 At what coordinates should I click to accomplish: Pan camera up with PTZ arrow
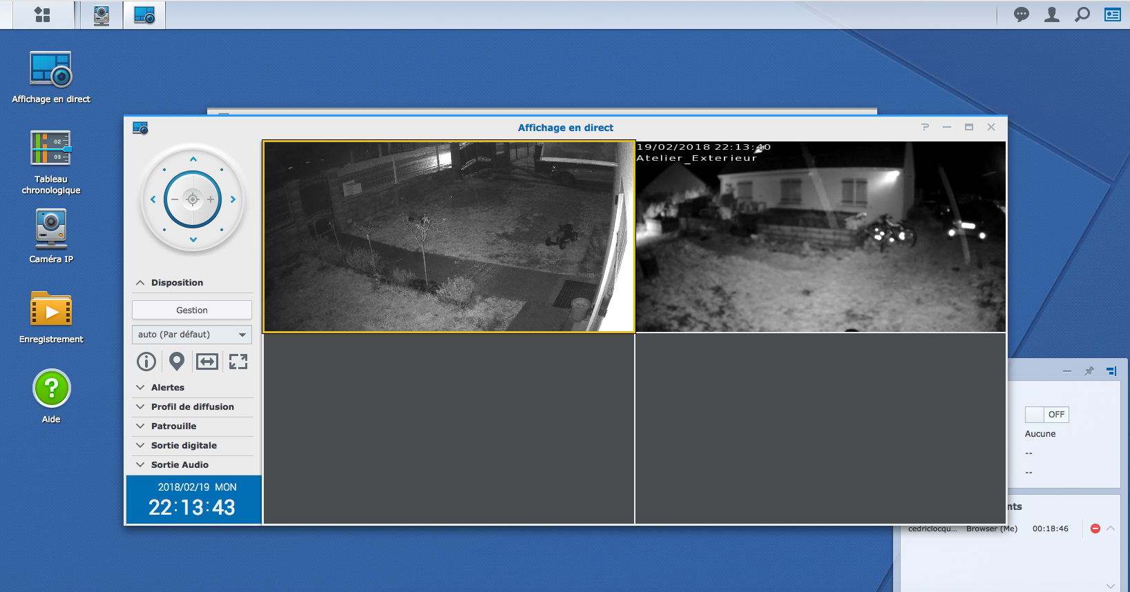193,159
